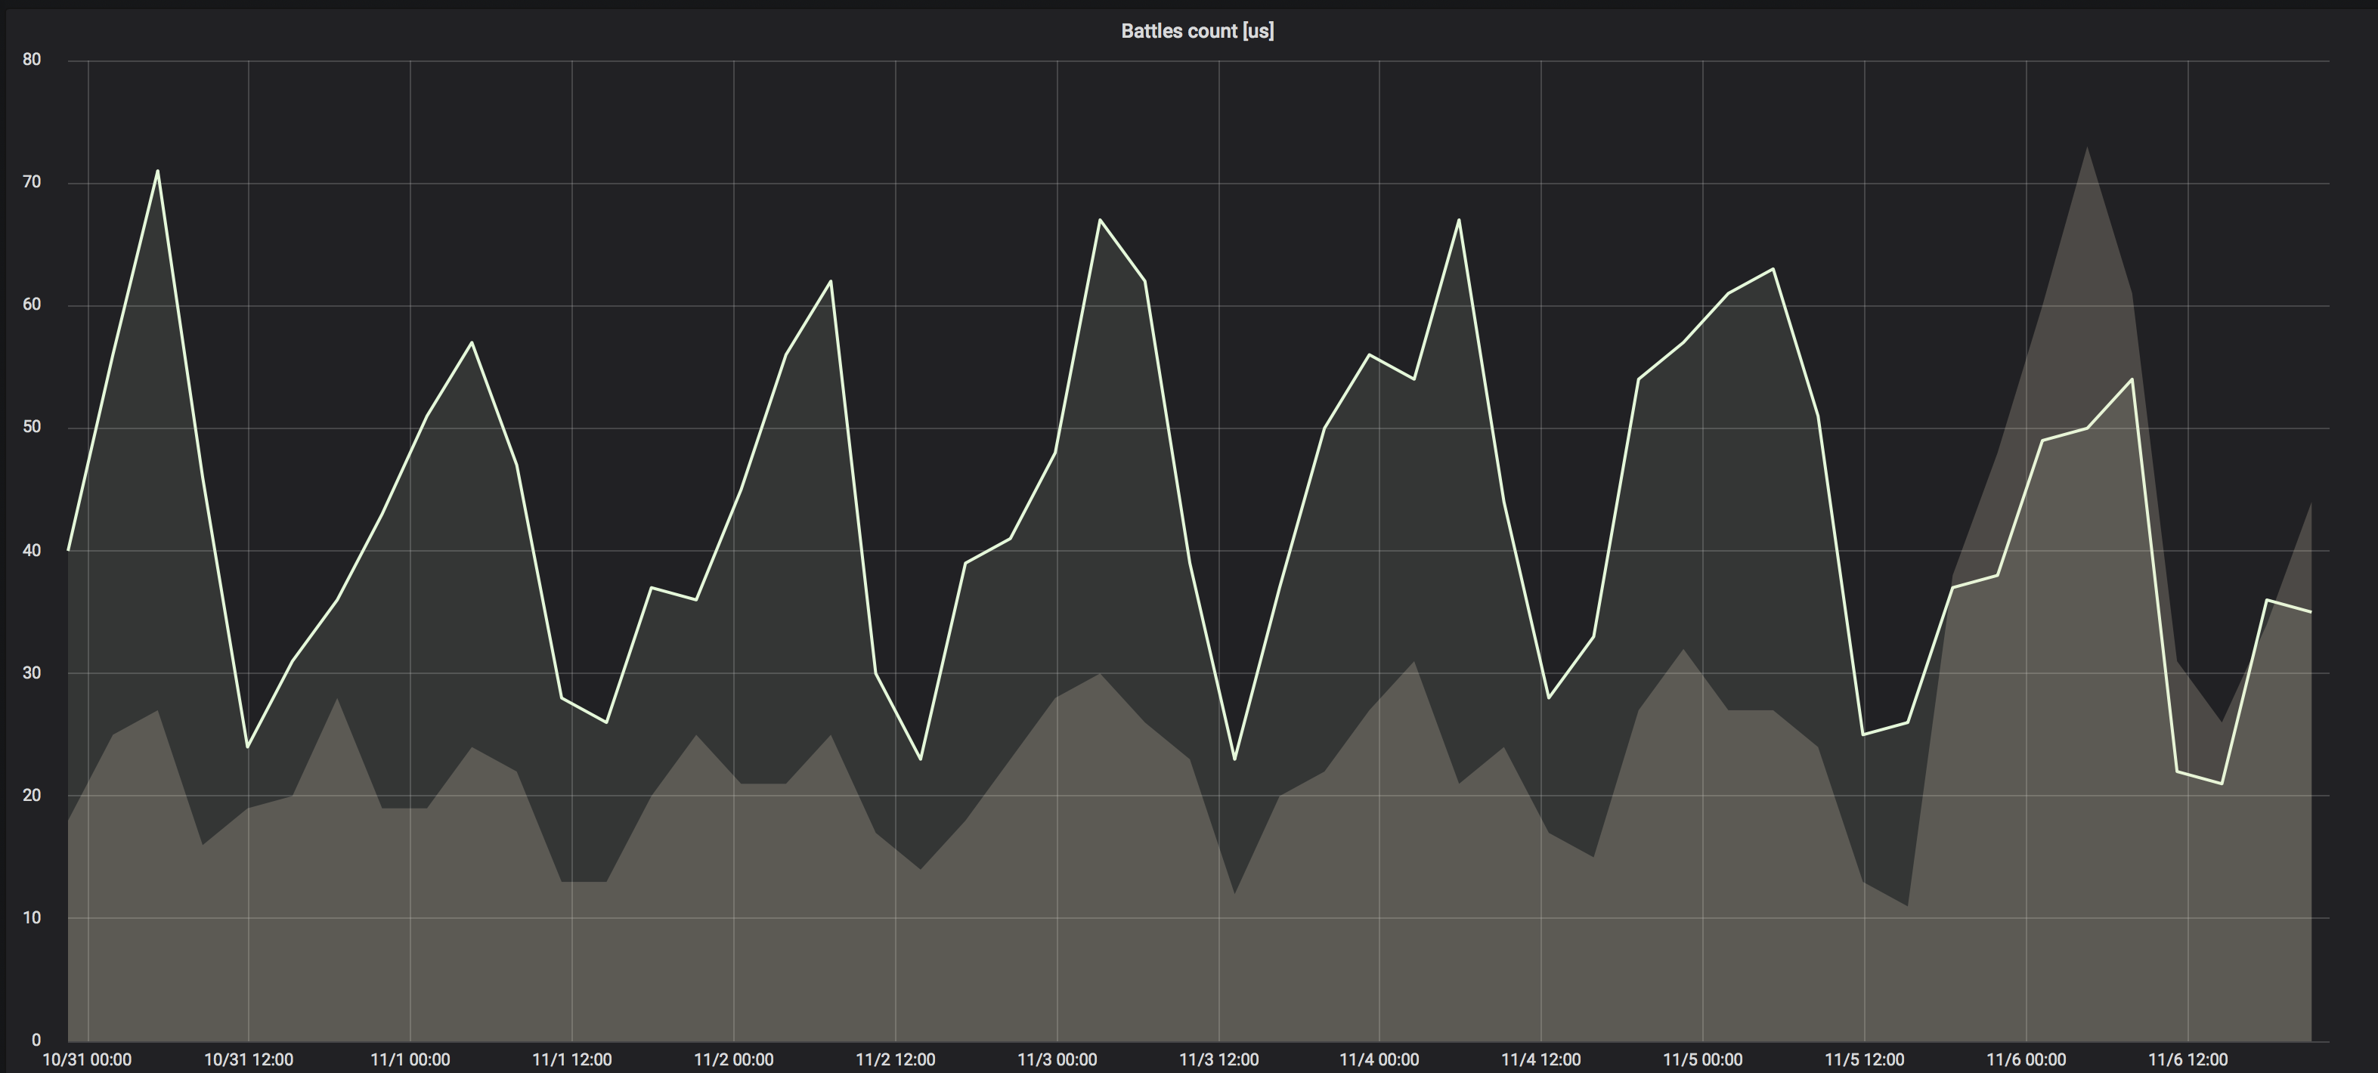
Task: Click the y-axis value 10
Action: [x=32, y=918]
